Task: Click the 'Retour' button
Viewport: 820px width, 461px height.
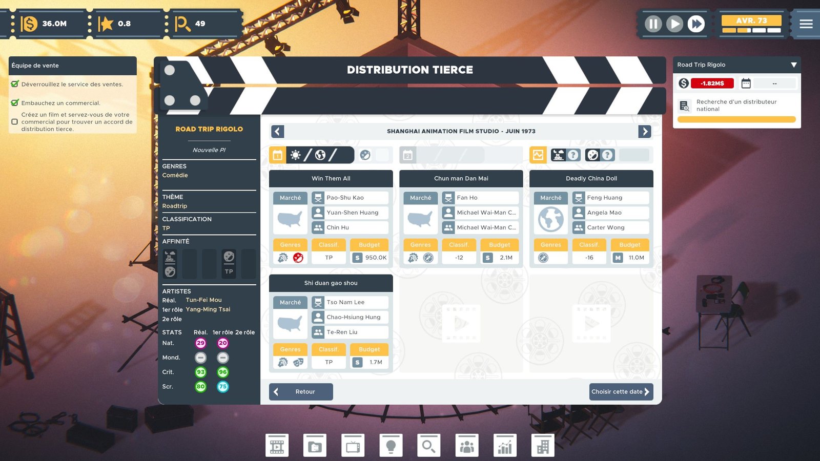Action: [301, 392]
